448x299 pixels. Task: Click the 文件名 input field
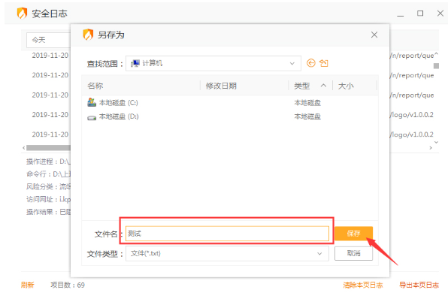tap(227, 234)
